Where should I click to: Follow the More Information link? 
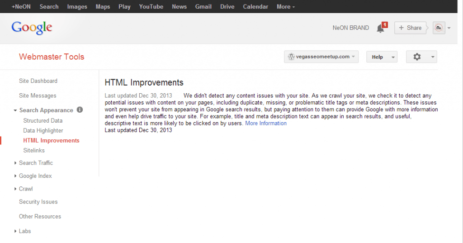tap(266, 123)
